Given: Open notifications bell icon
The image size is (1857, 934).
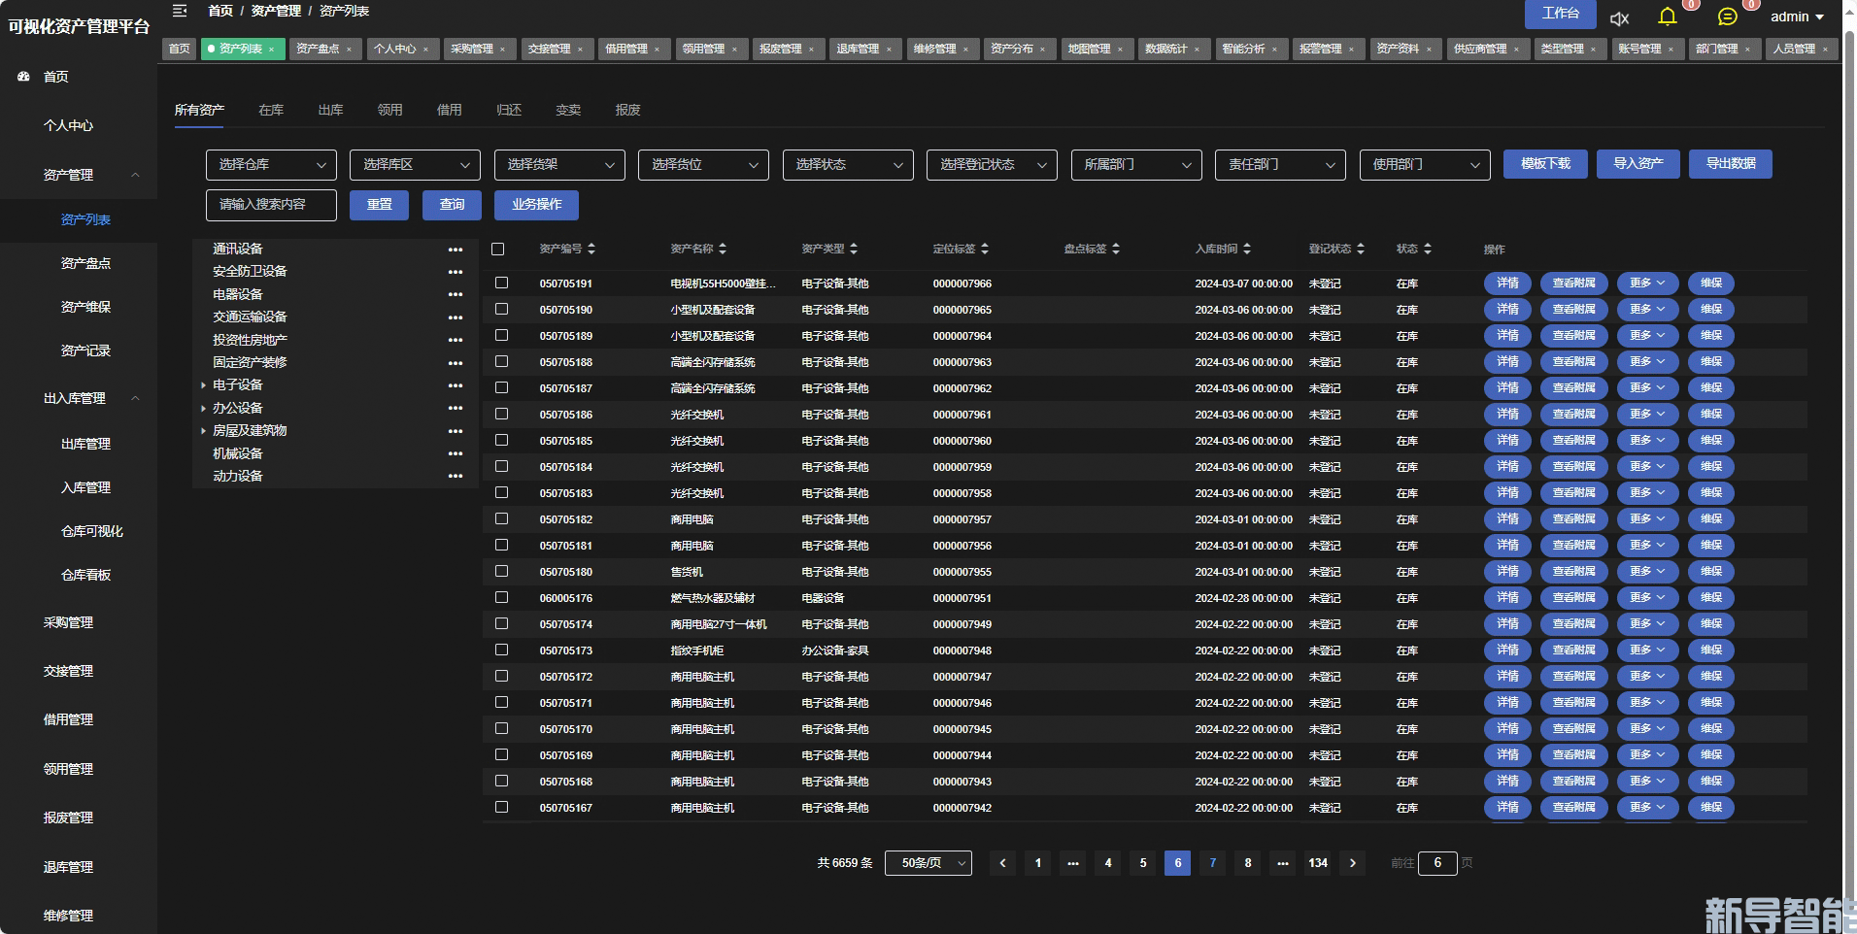Looking at the screenshot, I should (1668, 17).
